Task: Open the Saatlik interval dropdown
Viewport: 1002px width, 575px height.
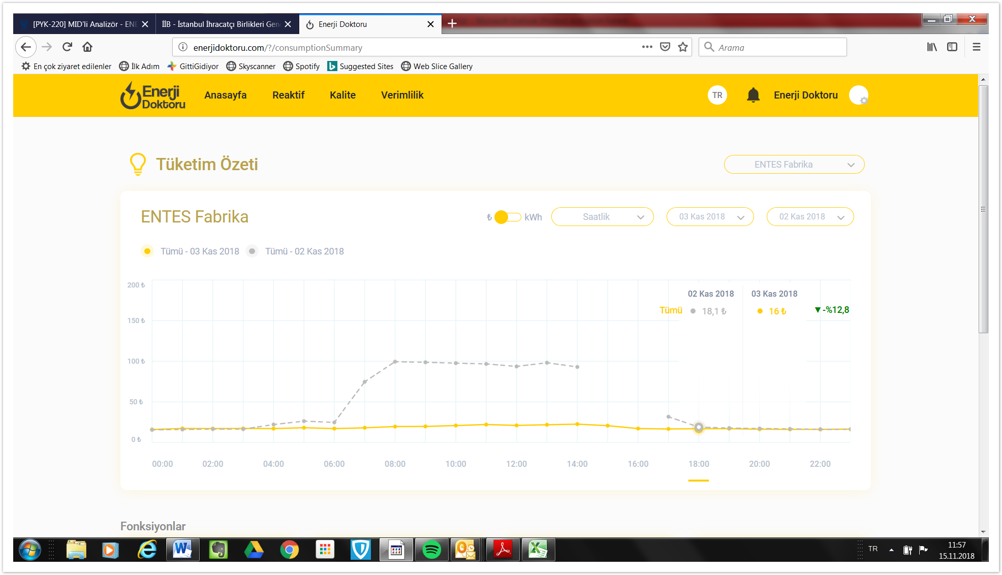Action: click(x=602, y=217)
